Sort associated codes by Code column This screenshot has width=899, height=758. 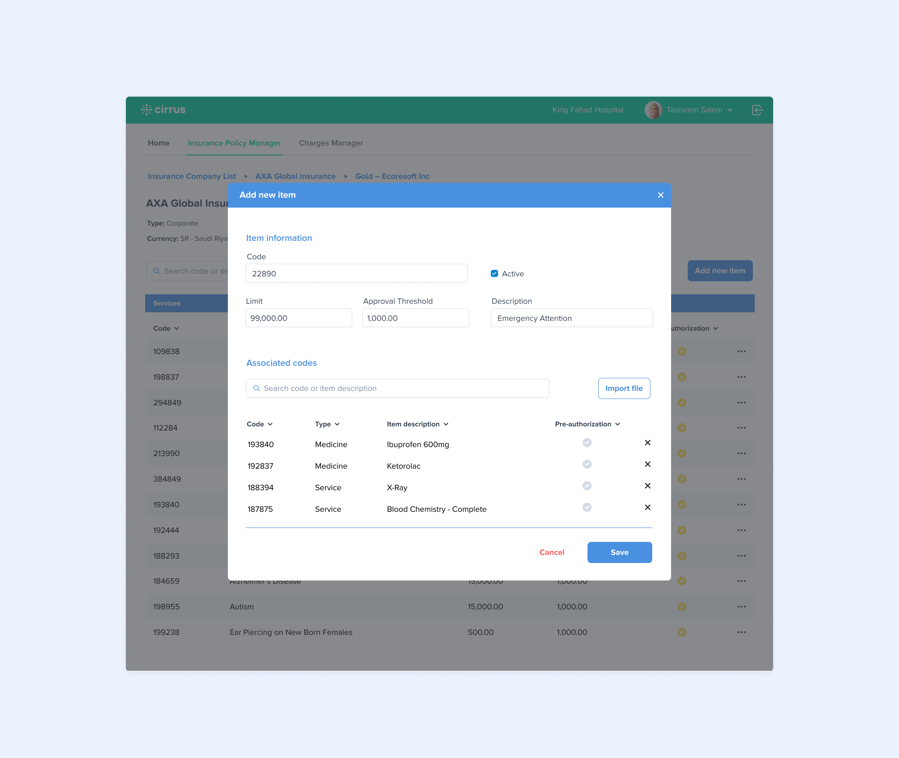pos(260,424)
